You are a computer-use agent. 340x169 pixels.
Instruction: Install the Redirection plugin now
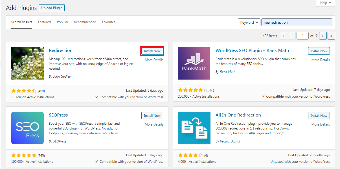click(152, 51)
